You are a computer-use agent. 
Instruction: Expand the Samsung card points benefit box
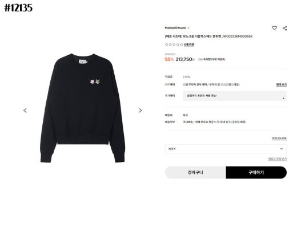pos(235,96)
